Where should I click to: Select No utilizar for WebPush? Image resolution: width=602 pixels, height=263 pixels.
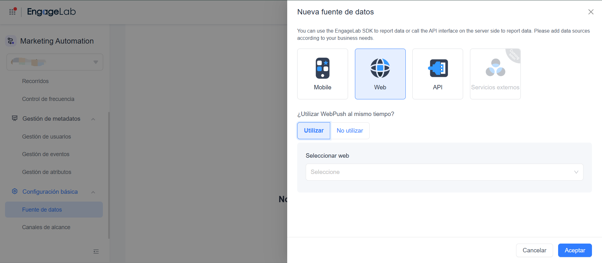350,131
